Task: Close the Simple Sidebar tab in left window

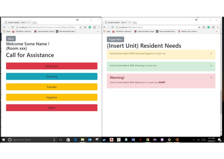Action: 29,23
